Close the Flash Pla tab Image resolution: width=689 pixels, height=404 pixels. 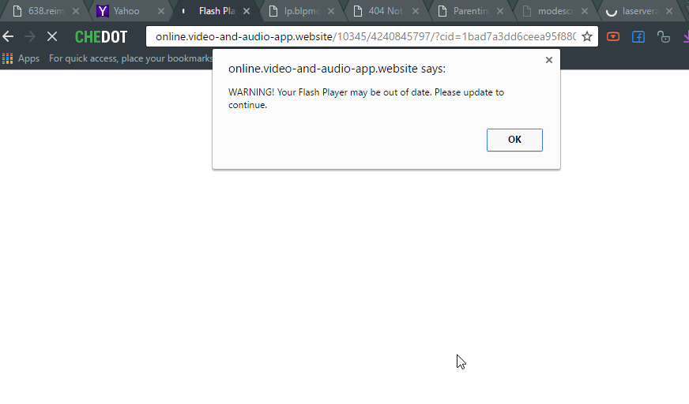(x=247, y=11)
